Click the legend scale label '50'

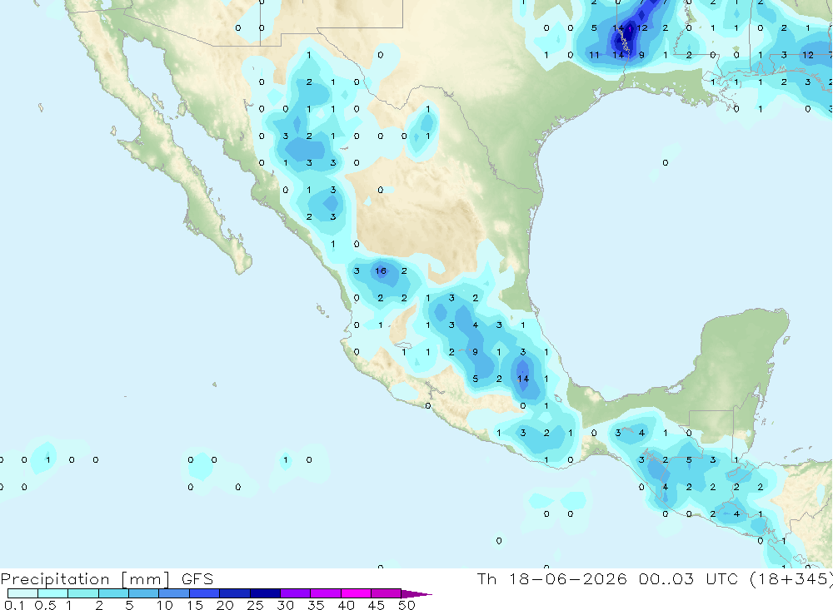[x=407, y=605]
